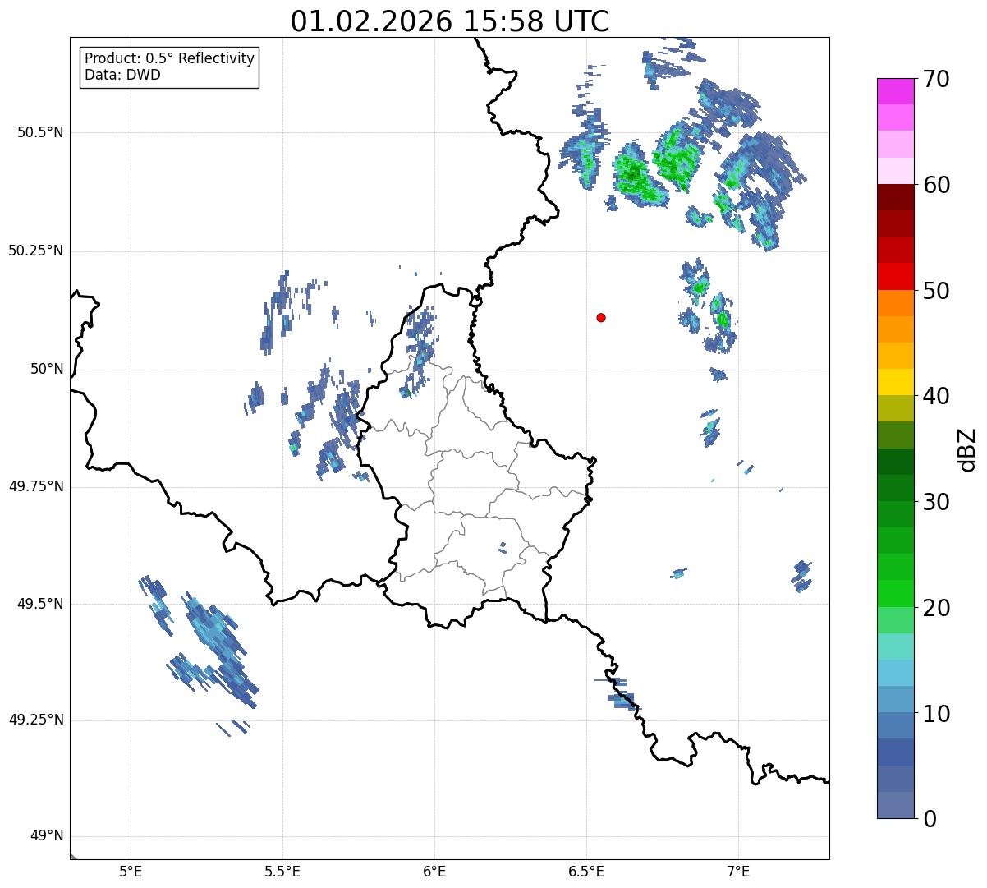The height and width of the screenshot is (888, 987).
Task: Click the yellow 40 dBZ color segment
Action: [895, 383]
